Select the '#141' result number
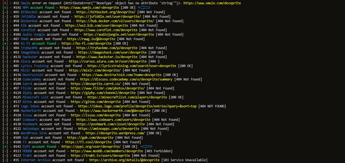345x163 pixels. point(17,8)
